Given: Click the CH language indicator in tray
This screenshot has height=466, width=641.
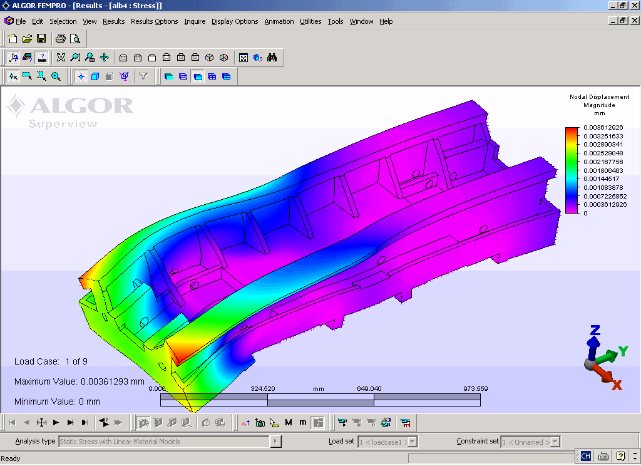Looking at the screenshot, I should coord(586,456).
